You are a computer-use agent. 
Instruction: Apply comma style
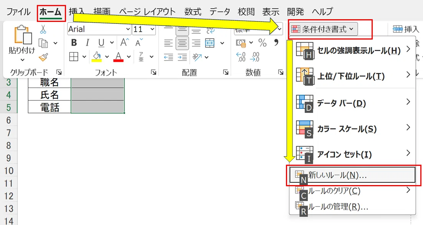coord(276,43)
